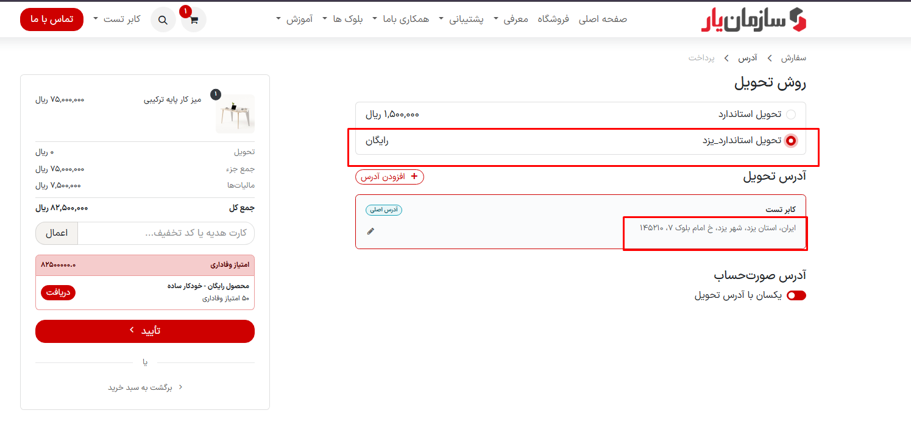
Task: Expand the بلوک ها menu dropdown
Action: (343, 19)
